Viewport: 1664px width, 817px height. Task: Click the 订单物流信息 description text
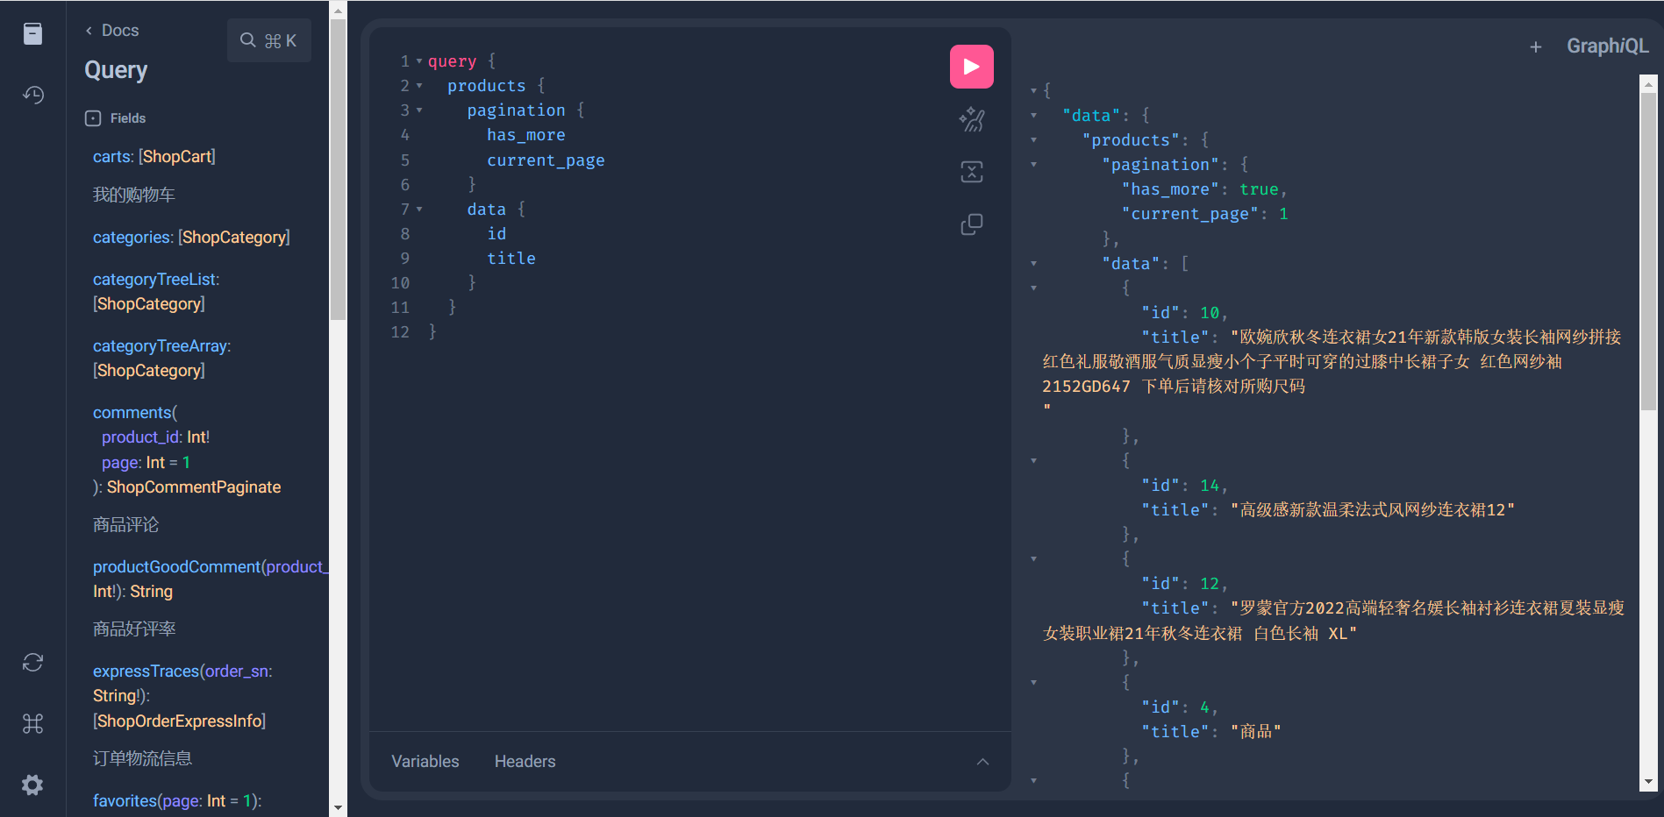[x=143, y=759]
